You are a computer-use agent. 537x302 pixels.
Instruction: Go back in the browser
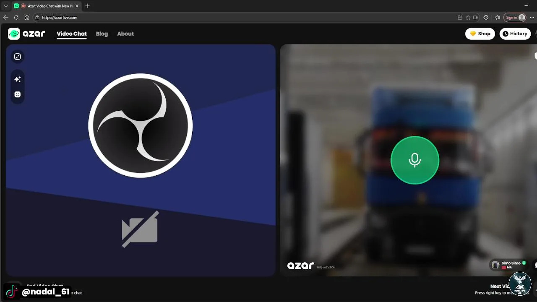(5, 18)
